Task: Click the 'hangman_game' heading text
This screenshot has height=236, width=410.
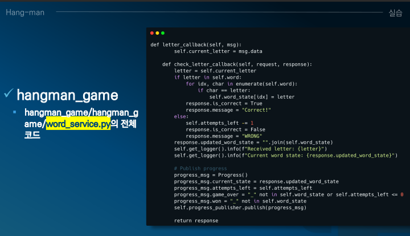Action: (x=67, y=95)
